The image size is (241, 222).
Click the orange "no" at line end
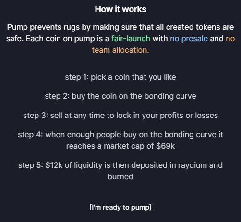click(x=230, y=39)
